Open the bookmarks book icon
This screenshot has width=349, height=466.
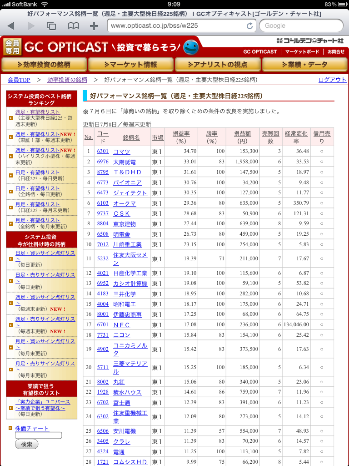(x=73, y=26)
